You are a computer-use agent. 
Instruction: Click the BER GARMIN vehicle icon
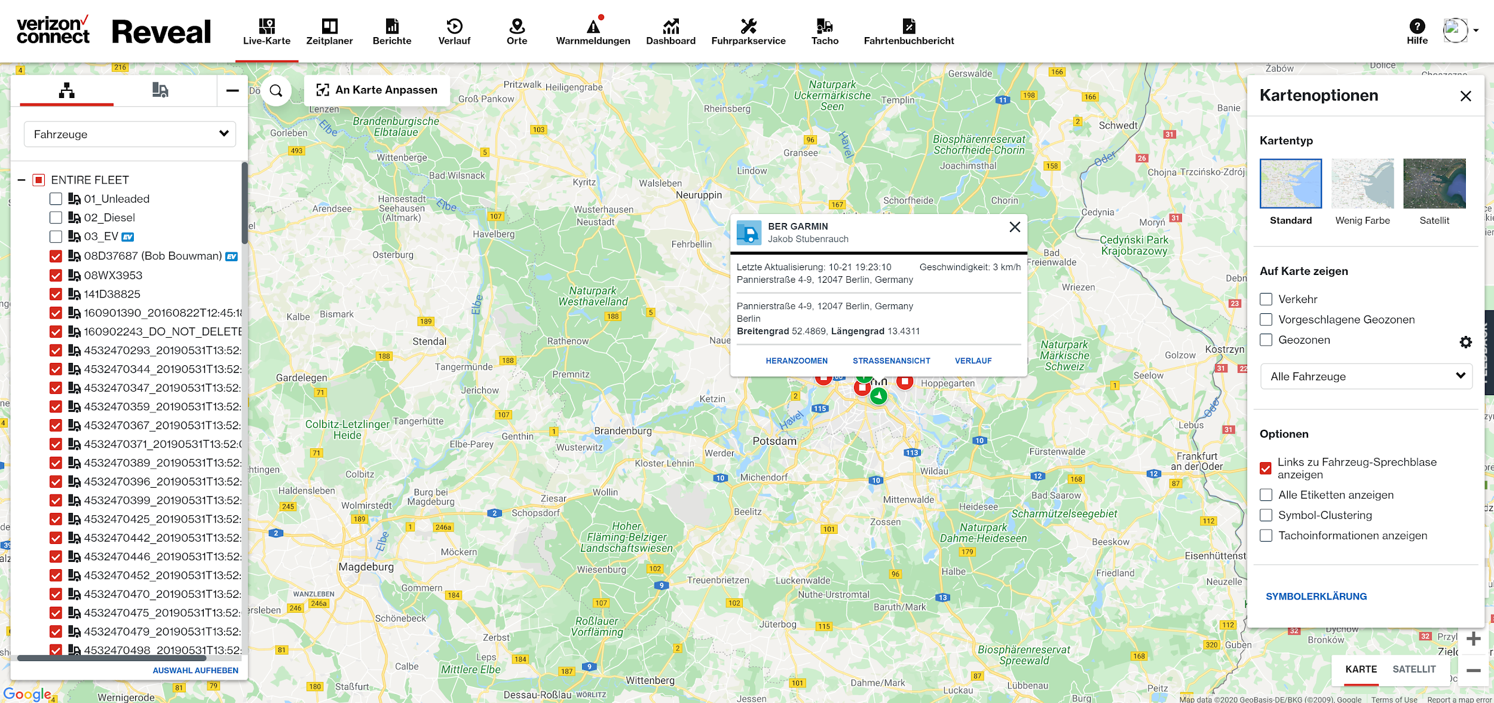pos(749,233)
